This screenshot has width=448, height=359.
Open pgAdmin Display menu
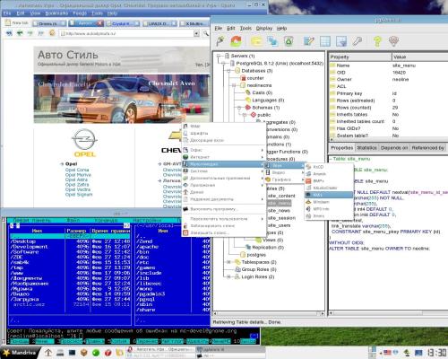click(264, 28)
